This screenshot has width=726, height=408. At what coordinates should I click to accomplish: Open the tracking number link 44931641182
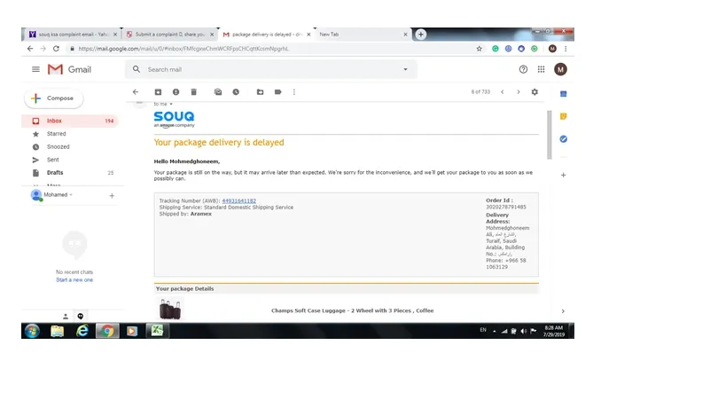pos(239,201)
